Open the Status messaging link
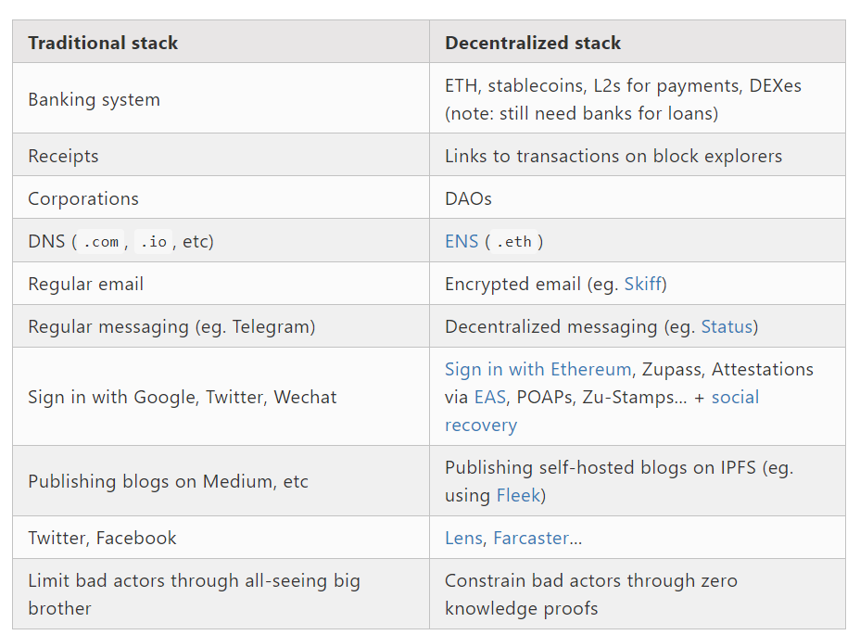 point(727,326)
